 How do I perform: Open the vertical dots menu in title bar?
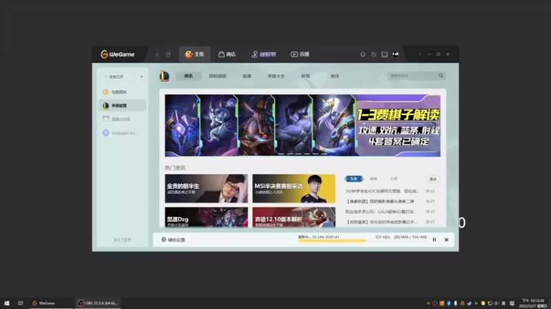pos(420,54)
